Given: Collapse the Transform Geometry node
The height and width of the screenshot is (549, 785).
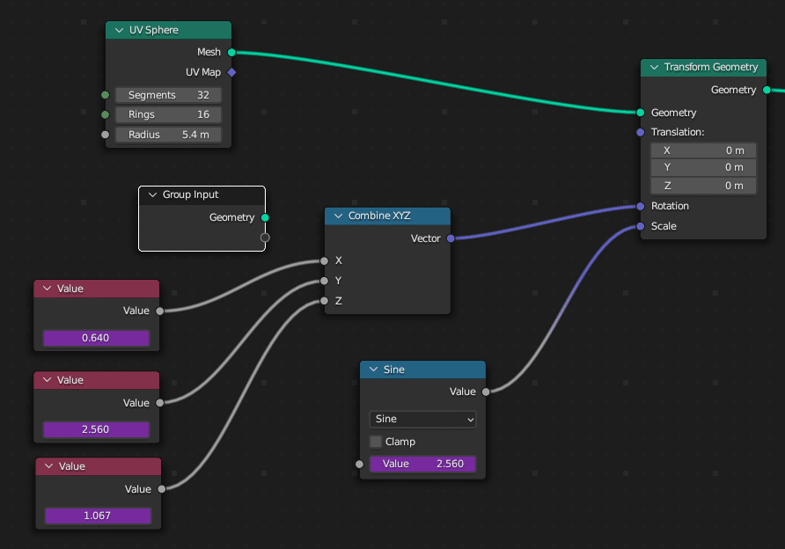Looking at the screenshot, I should click(654, 67).
